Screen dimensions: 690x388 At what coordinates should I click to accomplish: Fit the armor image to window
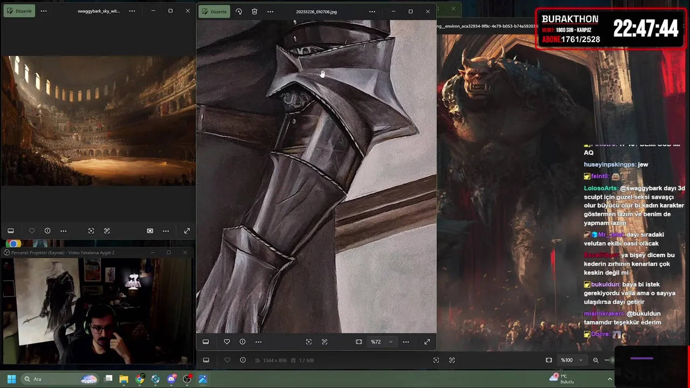tap(359, 342)
